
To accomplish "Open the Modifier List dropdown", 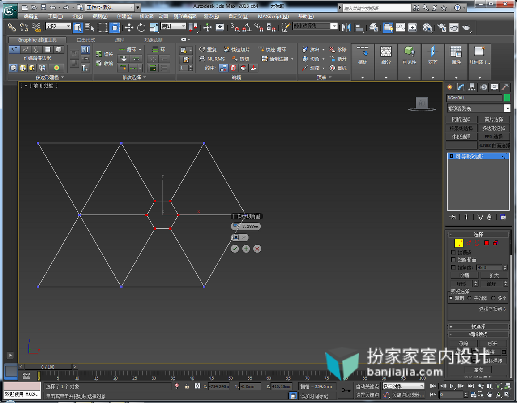I will (x=478, y=108).
